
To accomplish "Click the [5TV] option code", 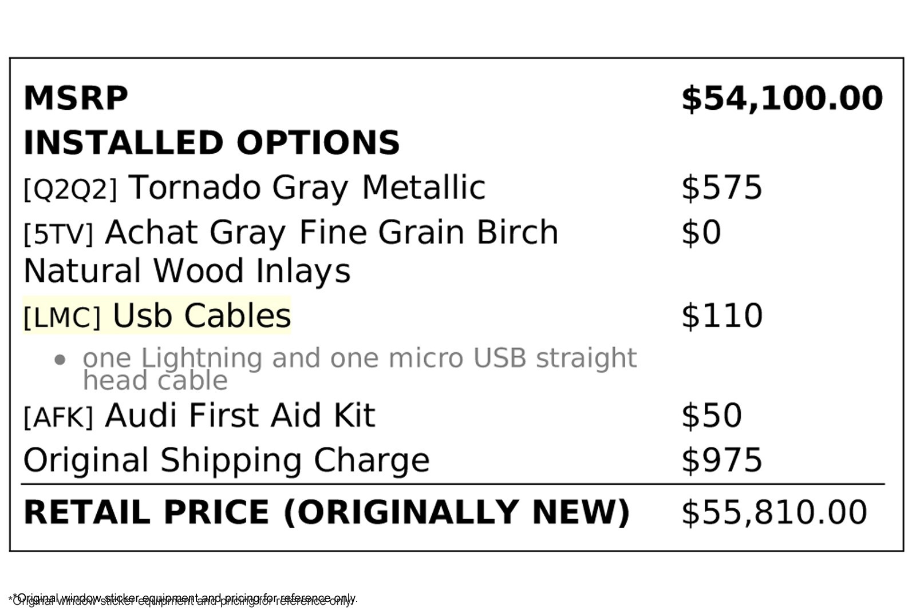I will (x=58, y=234).
